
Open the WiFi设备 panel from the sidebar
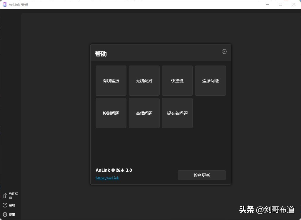[x=13, y=195]
